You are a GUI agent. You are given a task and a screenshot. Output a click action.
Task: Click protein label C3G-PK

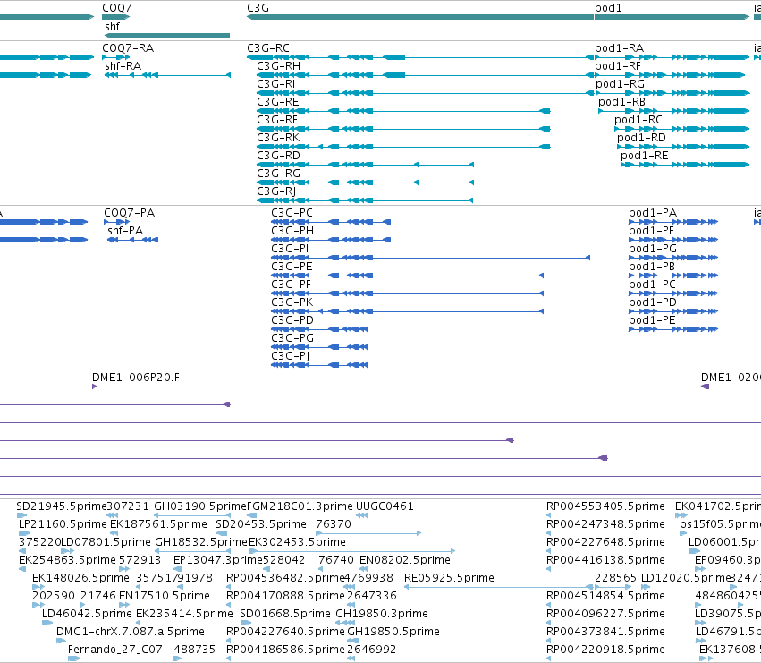coord(292,302)
